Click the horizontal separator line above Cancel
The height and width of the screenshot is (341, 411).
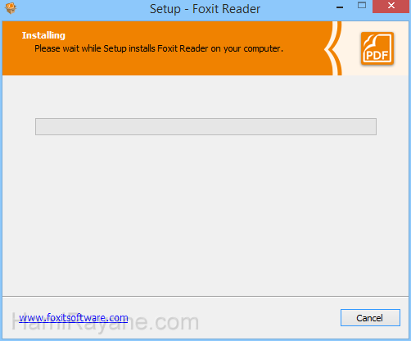pos(205,296)
